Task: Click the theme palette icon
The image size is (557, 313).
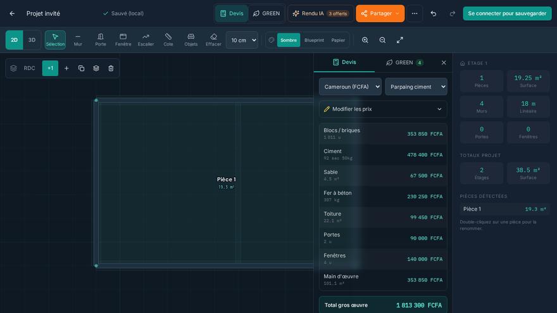Action: point(272,40)
